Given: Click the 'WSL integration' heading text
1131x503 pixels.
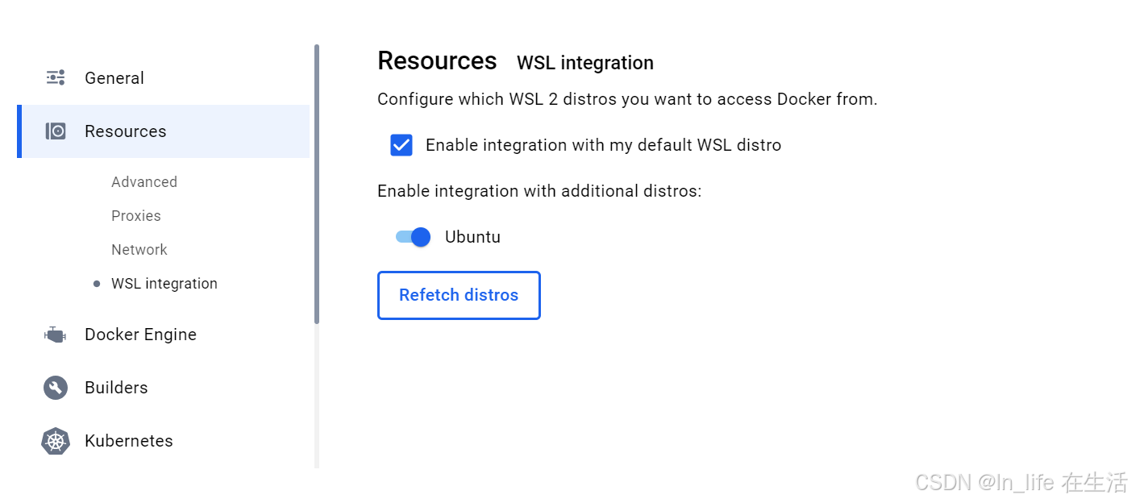Looking at the screenshot, I should (585, 63).
